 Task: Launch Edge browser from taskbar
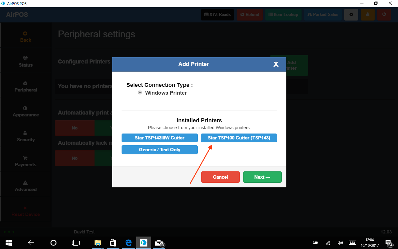click(128, 243)
